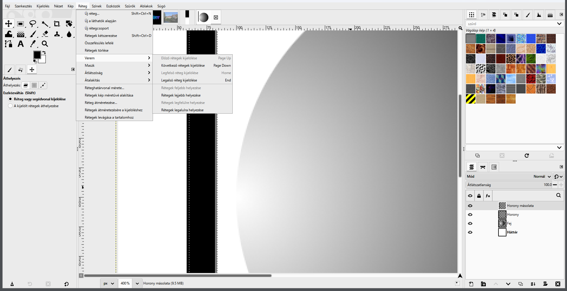Open the Szűrők menu
567x291 pixels.
pos(130,6)
